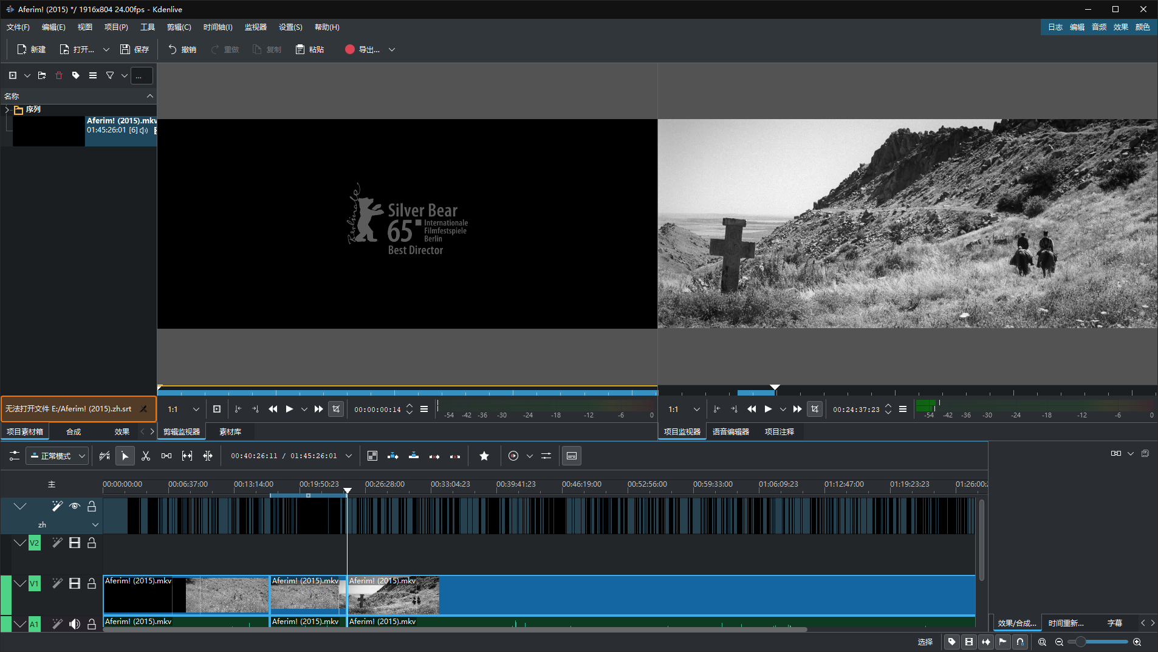Image resolution: width=1158 pixels, height=652 pixels.
Task: Lock the V1 video track
Action: pyautogui.click(x=92, y=583)
